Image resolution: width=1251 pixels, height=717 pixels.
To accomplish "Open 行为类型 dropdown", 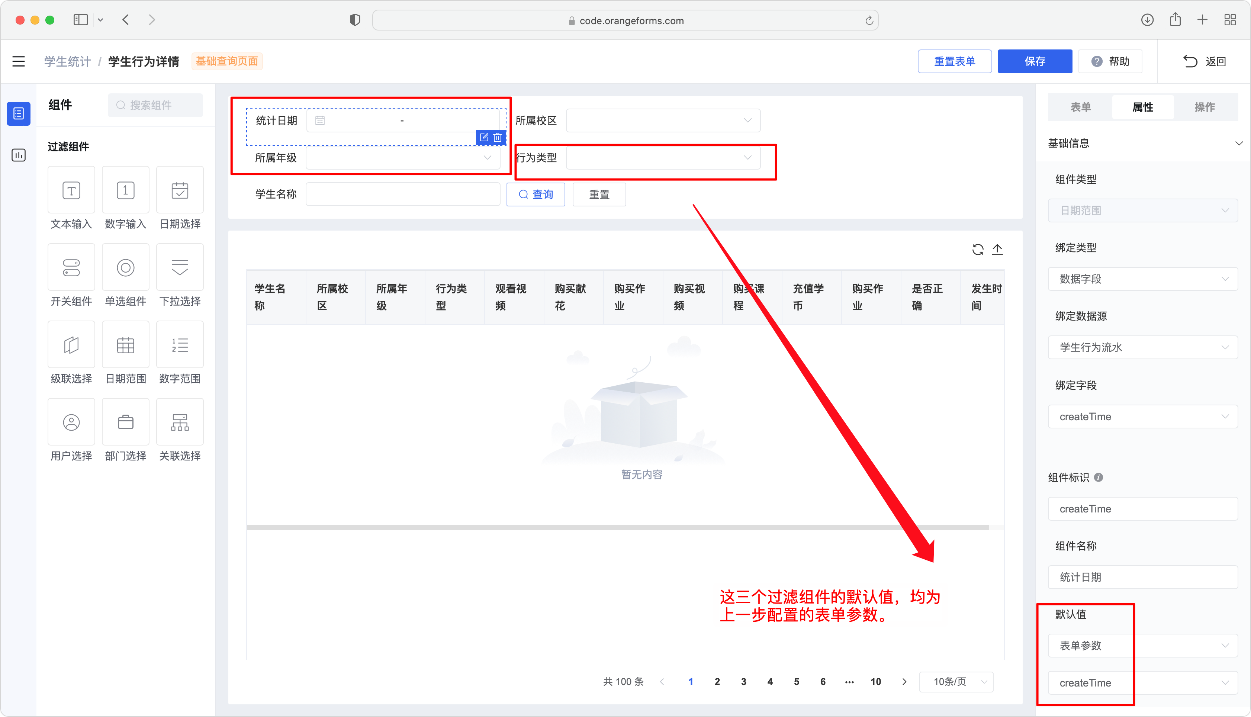I will [663, 158].
